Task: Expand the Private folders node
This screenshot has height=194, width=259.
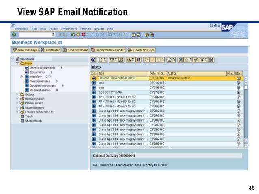Action: click(x=17, y=103)
